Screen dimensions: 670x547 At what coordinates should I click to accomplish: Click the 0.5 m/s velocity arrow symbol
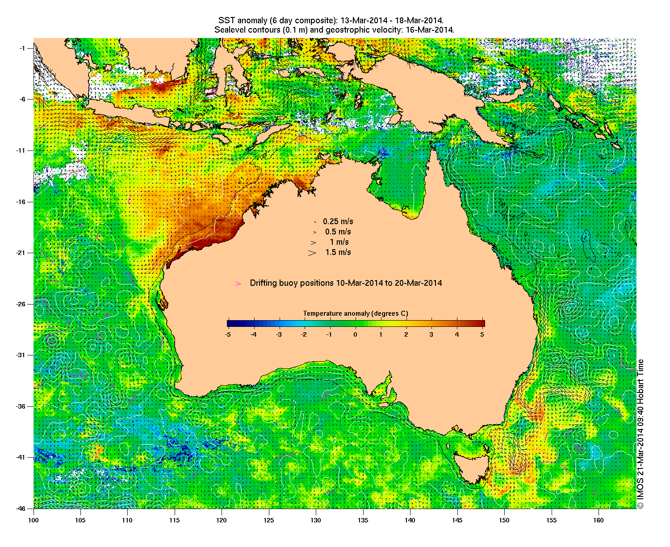click(315, 232)
